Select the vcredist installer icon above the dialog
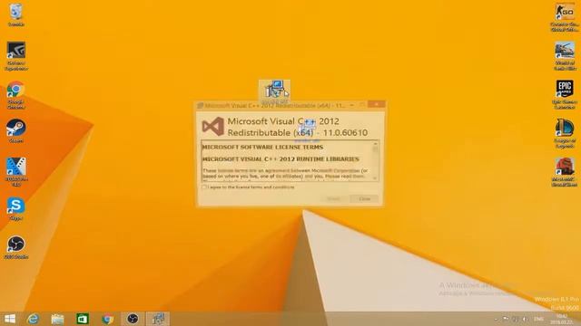The width and height of the screenshot is (581, 326). point(274,91)
